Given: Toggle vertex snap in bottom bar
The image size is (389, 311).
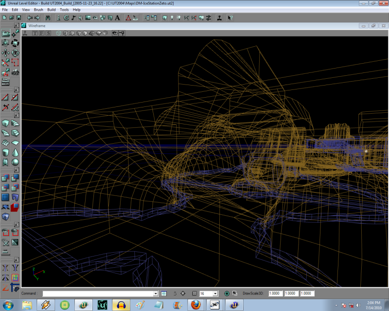Looking at the screenshot, I should click(183, 294).
